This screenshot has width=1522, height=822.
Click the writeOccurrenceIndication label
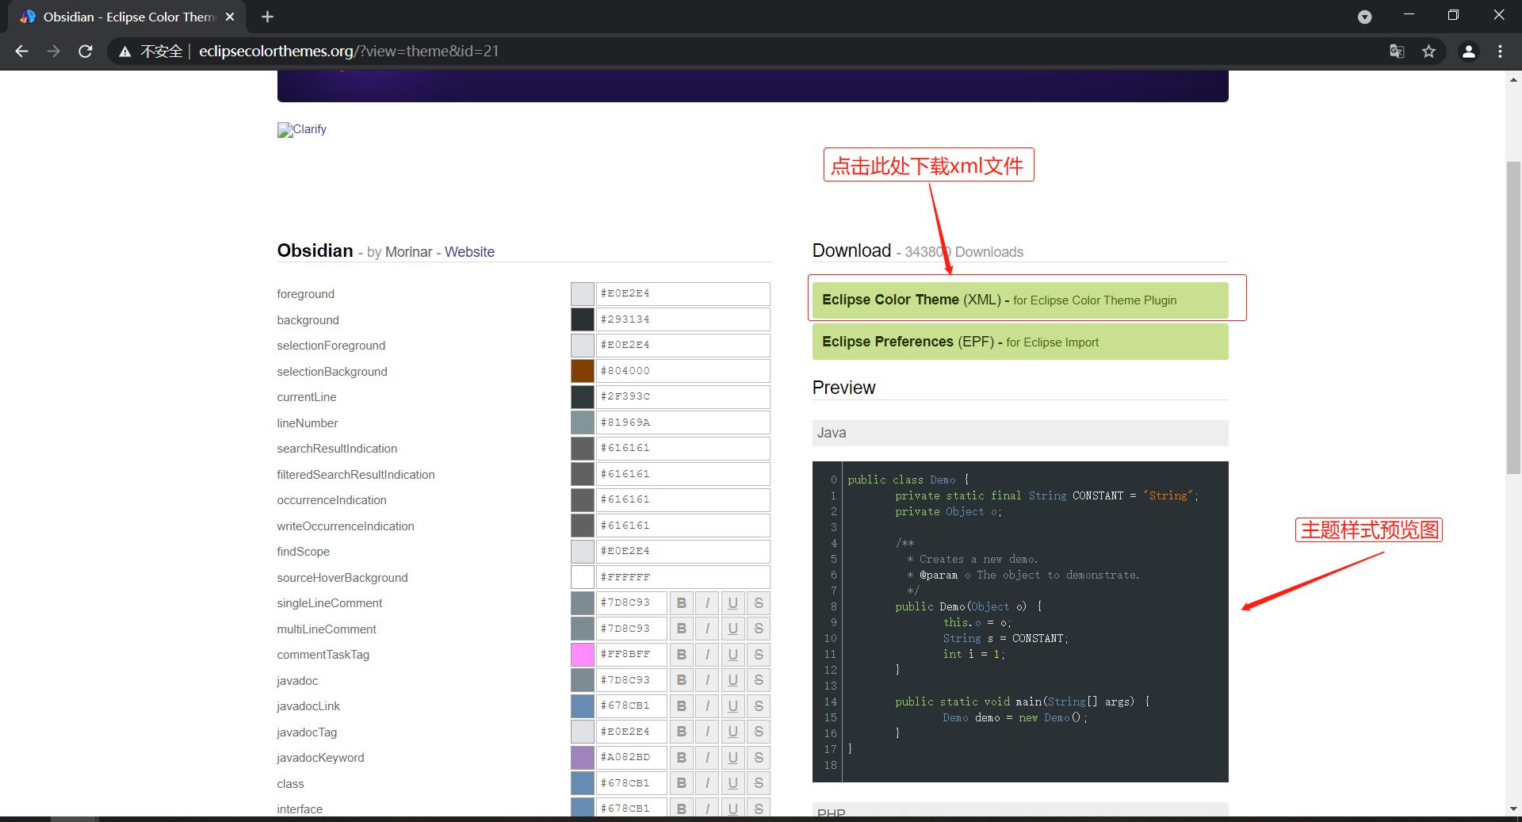click(346, 526)
